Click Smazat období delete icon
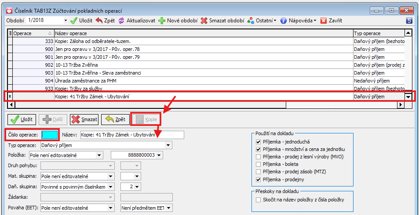This screenshot has height=215, width=419. point(204,21)
